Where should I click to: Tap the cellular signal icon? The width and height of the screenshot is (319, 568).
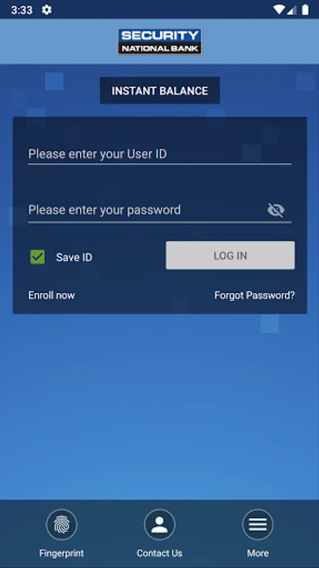pyautogui.click(x=292, y=9)
